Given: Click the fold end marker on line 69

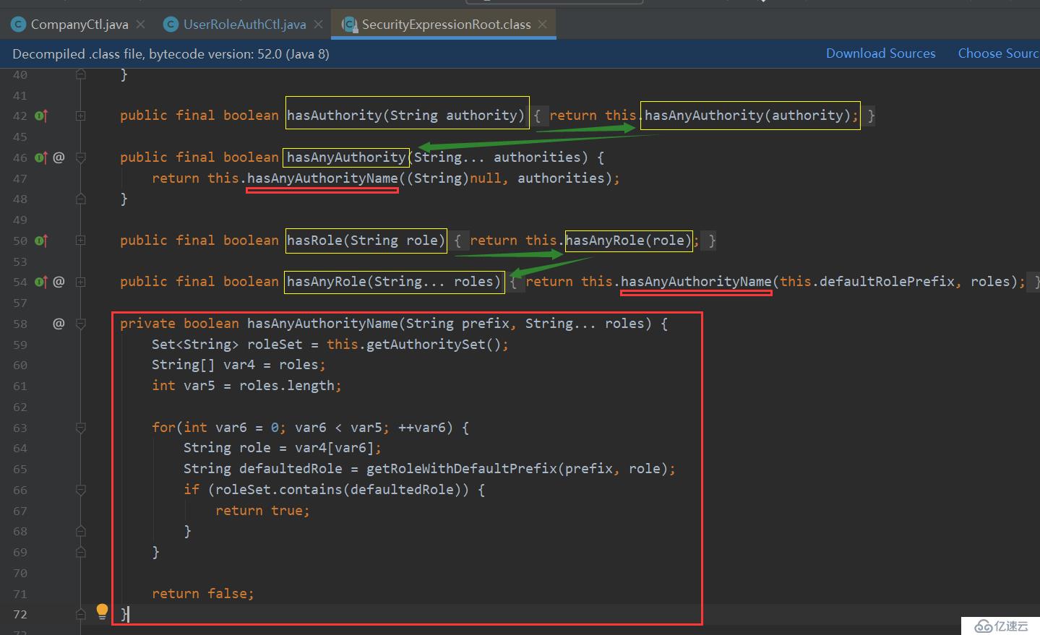Looking at the screenshot, I should click(x=81, y=552).
